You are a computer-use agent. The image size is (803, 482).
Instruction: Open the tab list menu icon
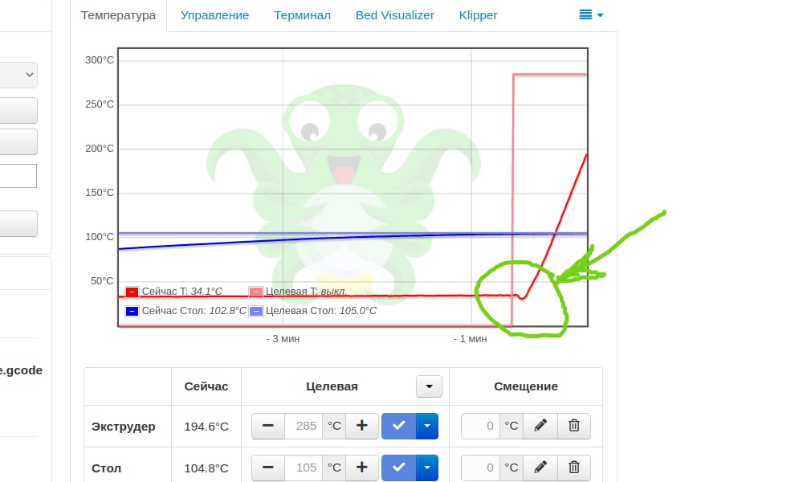tap(591, 14)
